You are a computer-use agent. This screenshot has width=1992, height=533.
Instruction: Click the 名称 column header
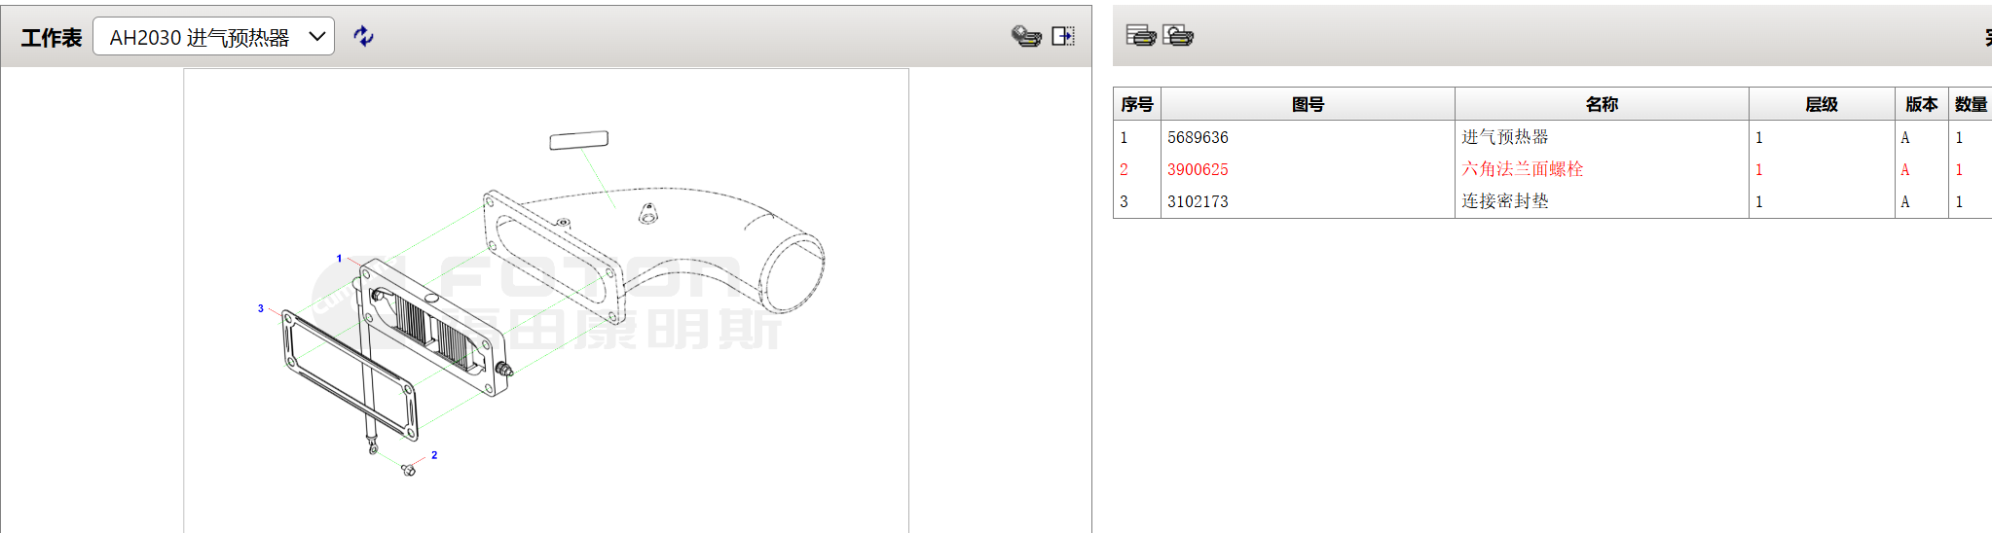1602,104
